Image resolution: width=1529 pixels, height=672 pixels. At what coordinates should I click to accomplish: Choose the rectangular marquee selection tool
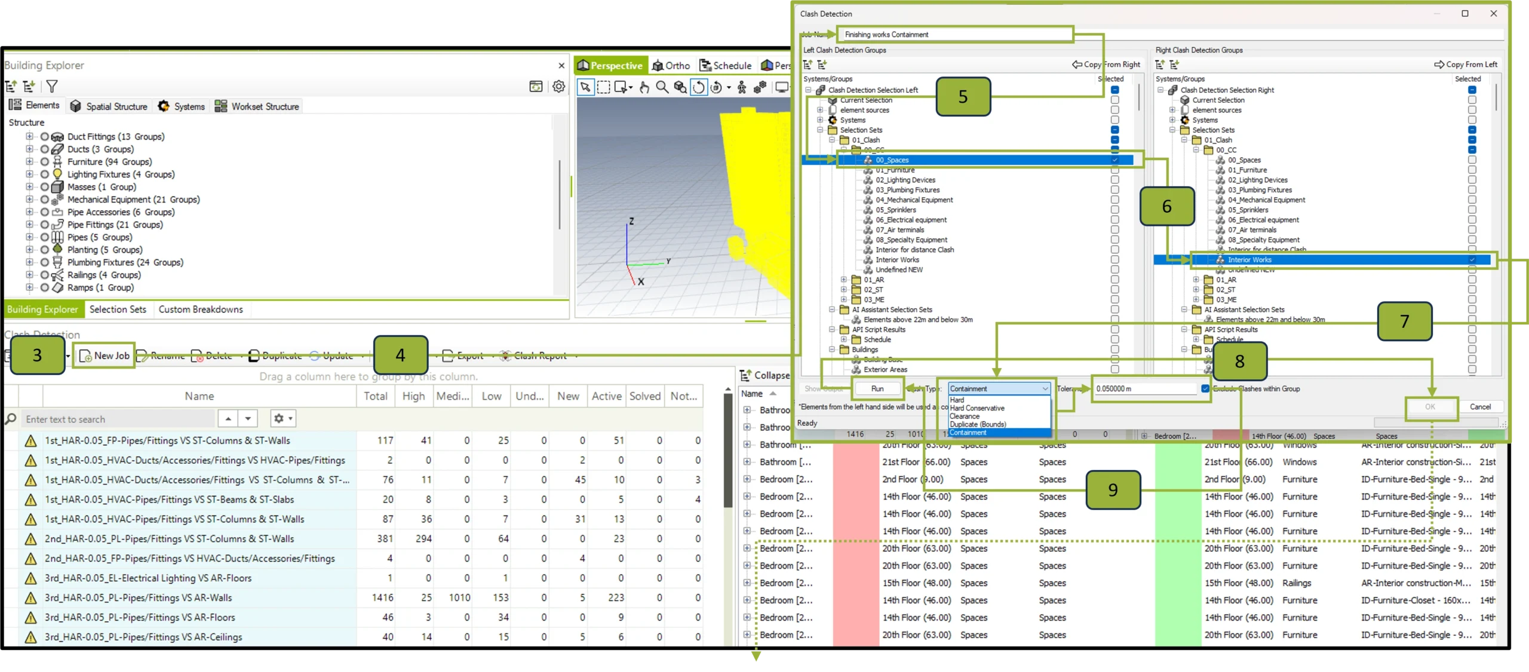click(x=604, y=88)
